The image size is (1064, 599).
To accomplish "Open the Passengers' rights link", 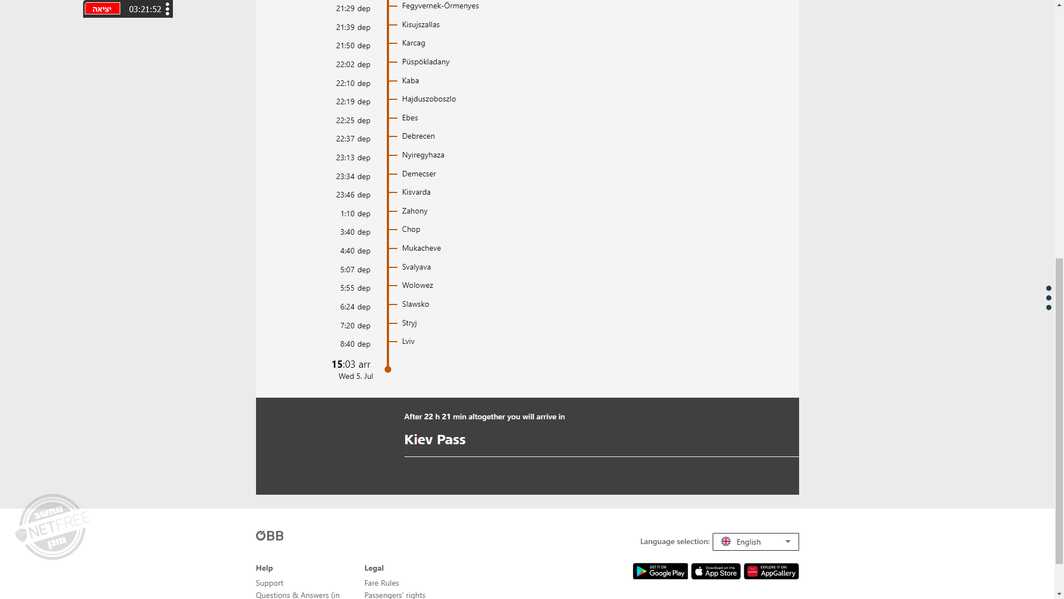I will pos(395,595).
